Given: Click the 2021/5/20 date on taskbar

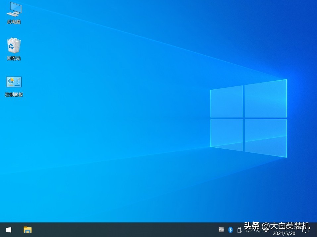Looking at the screenshot, I should (x=284, y=233).
